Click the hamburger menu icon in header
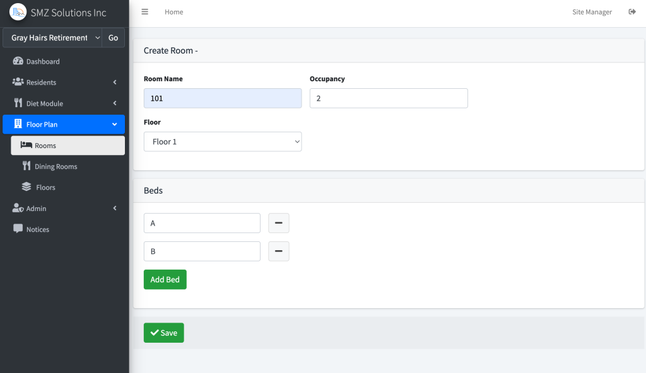The height and width of the screenshot is (373, 646). tap(144, 12)
